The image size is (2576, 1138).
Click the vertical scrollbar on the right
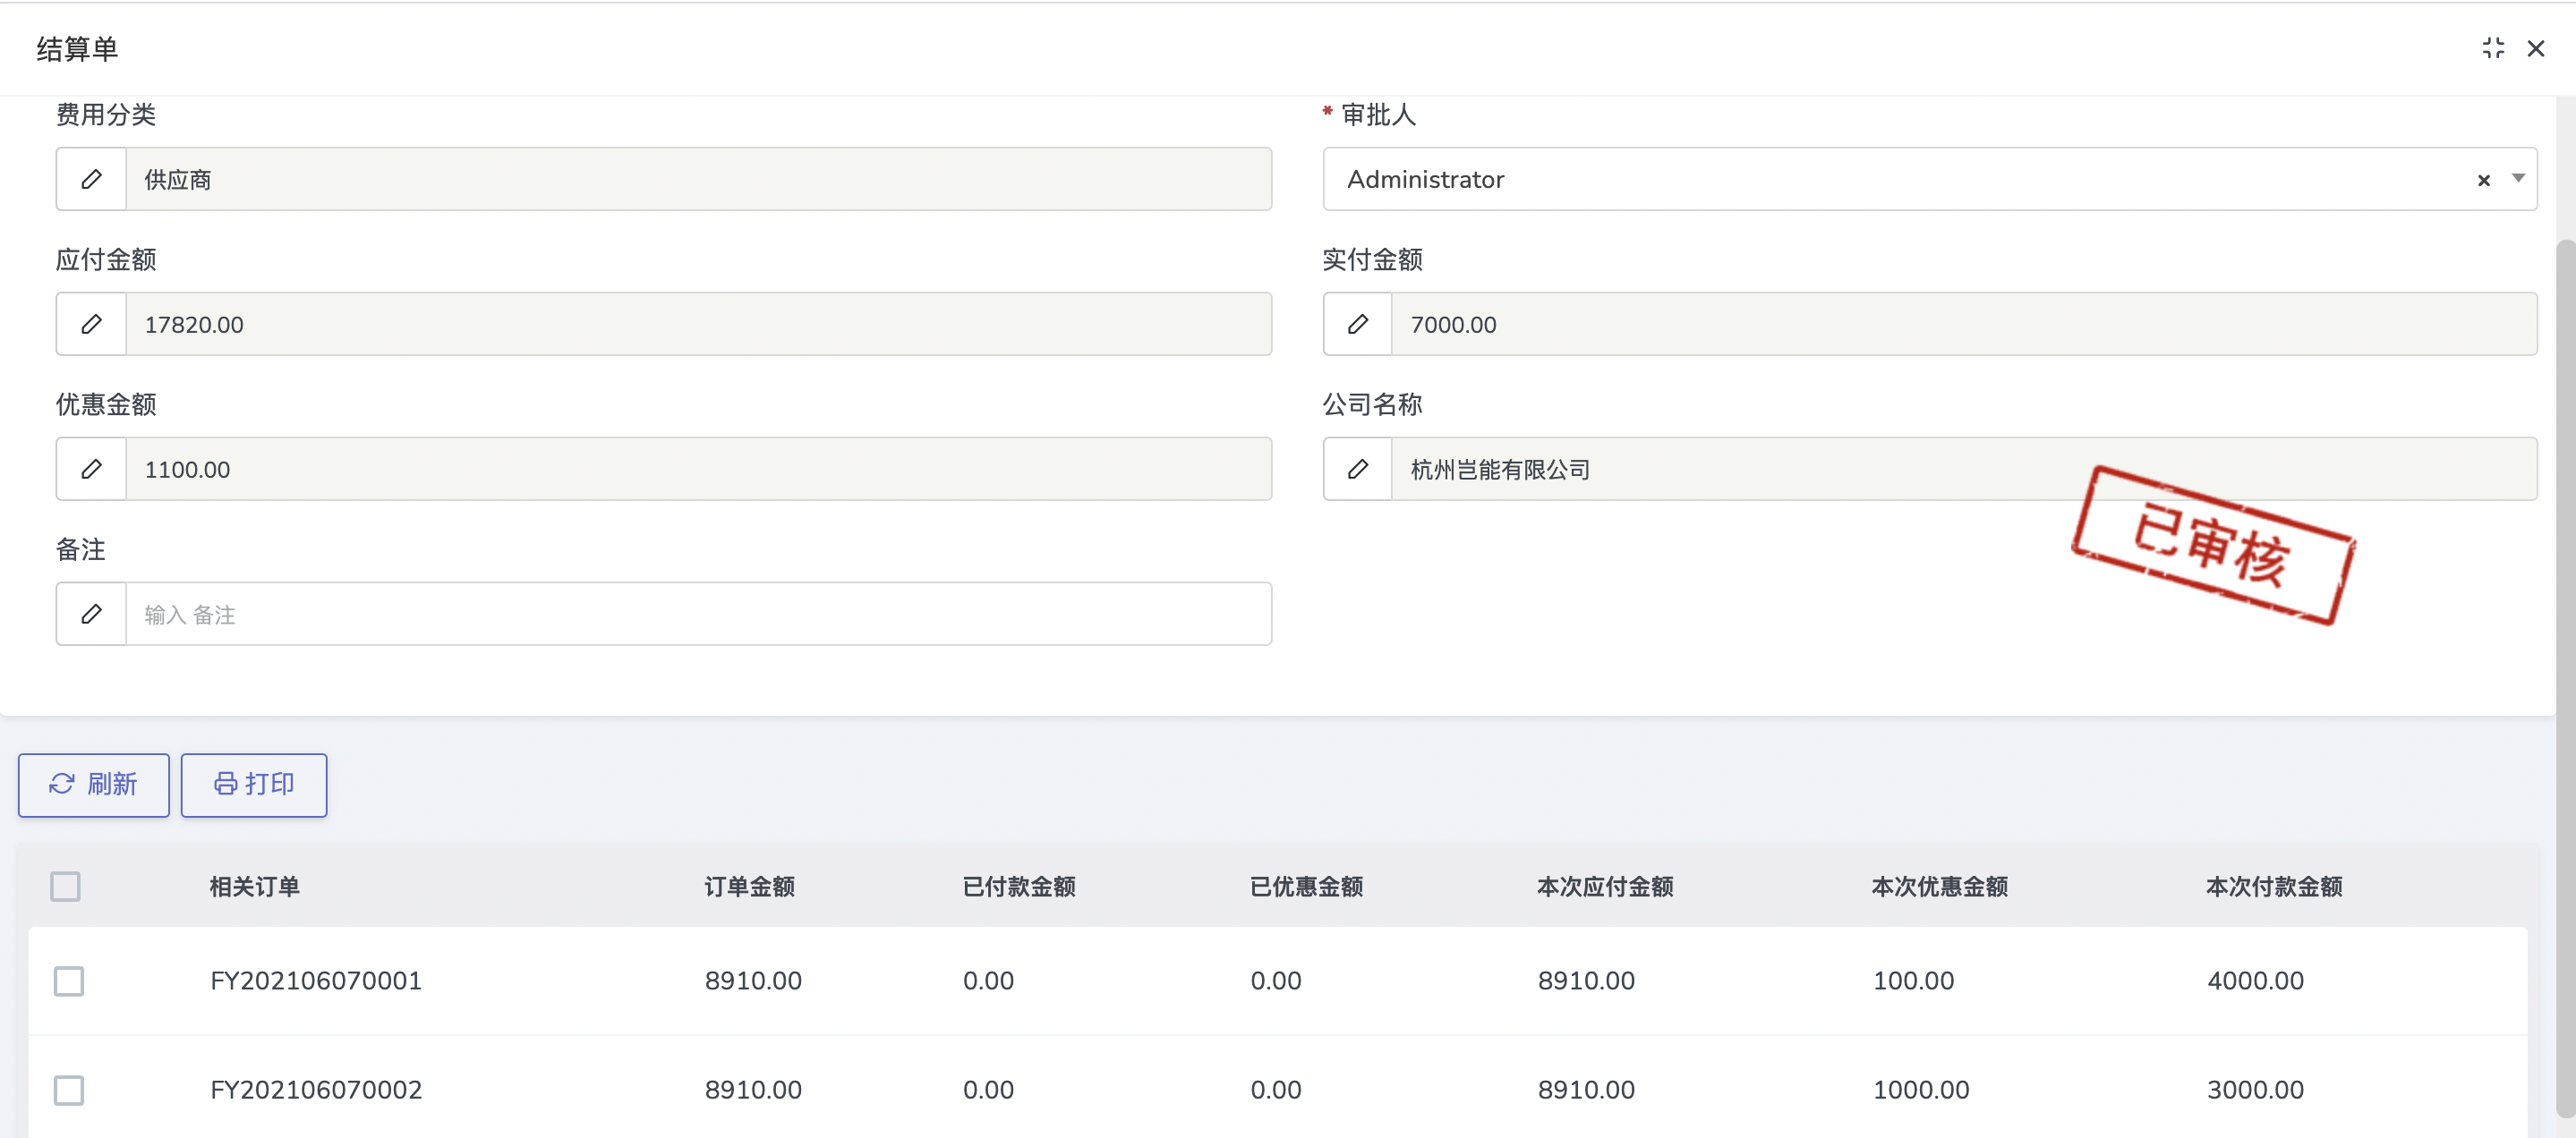tap(2565, 679)
